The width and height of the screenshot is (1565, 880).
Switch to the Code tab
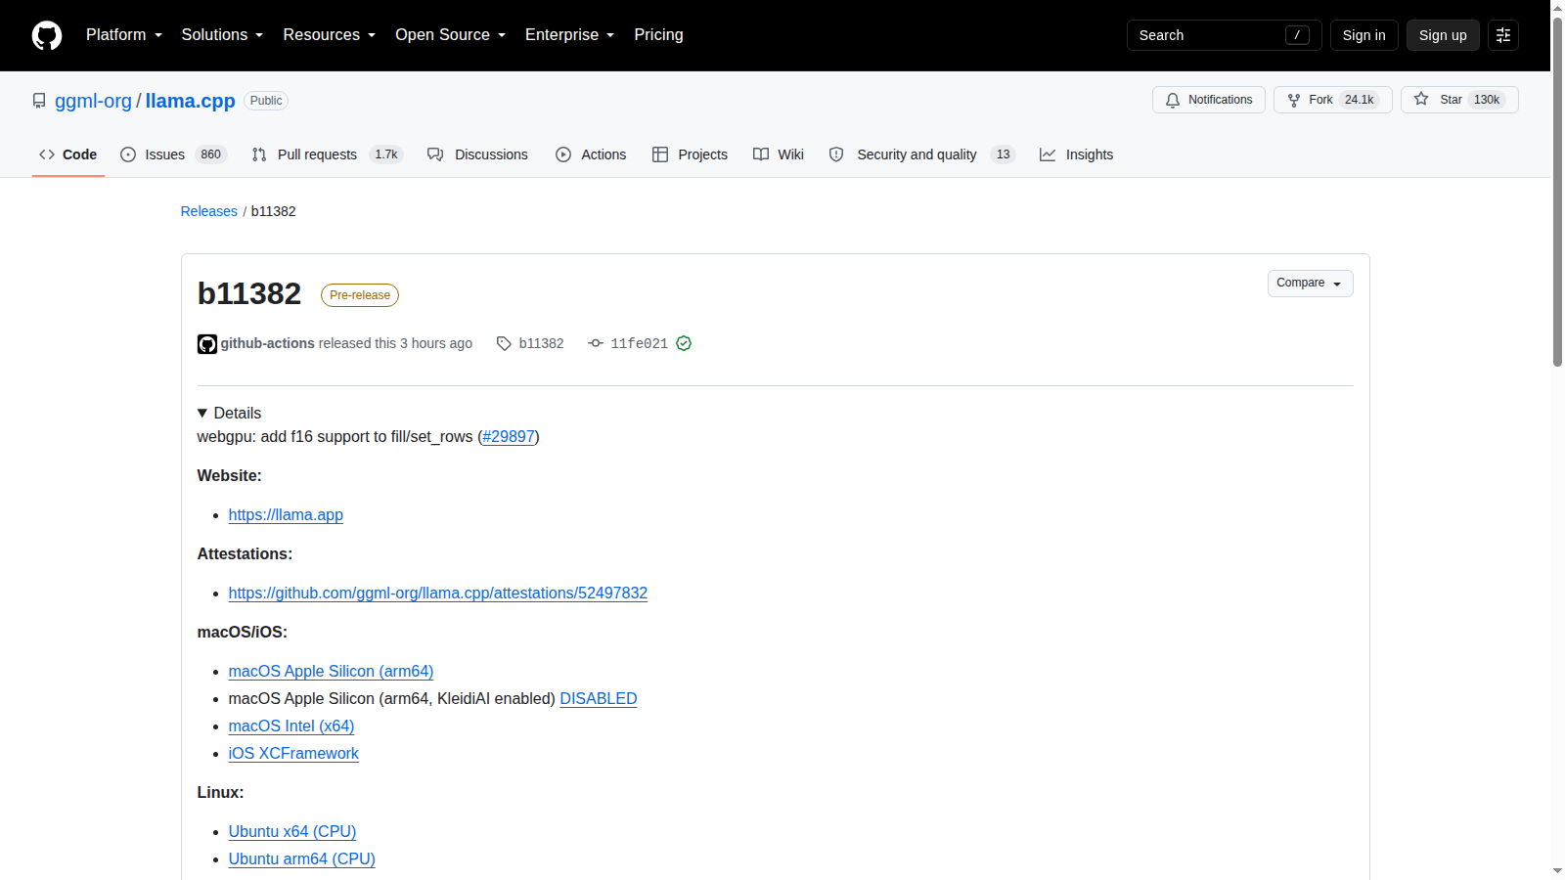coord(68,154)
